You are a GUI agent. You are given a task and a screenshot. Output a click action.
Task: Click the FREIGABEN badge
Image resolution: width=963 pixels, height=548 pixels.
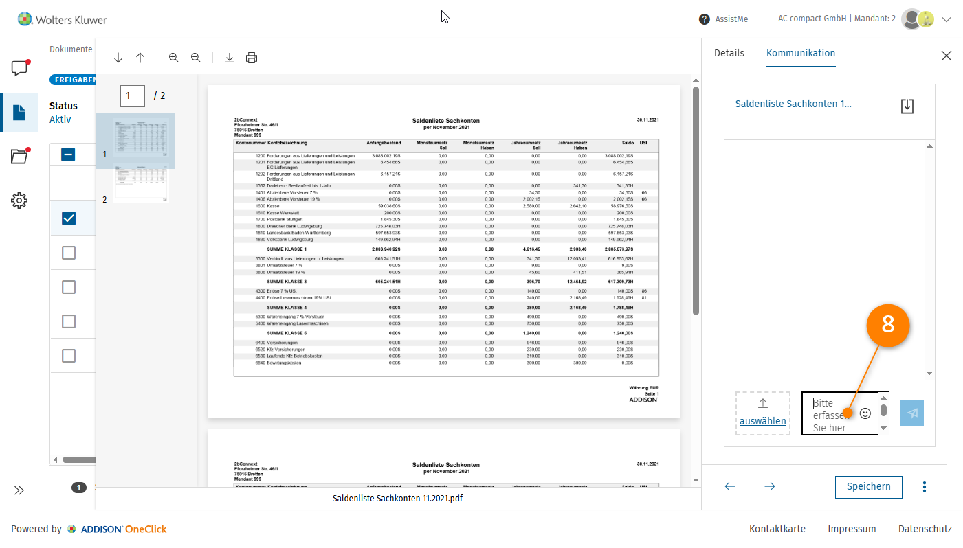[73, 80]
